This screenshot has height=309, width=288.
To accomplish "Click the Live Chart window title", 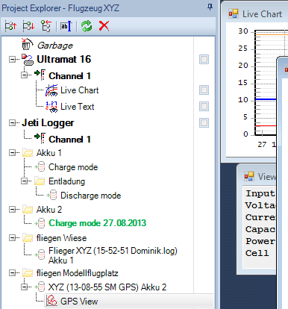I will click(x=262, y=14).
